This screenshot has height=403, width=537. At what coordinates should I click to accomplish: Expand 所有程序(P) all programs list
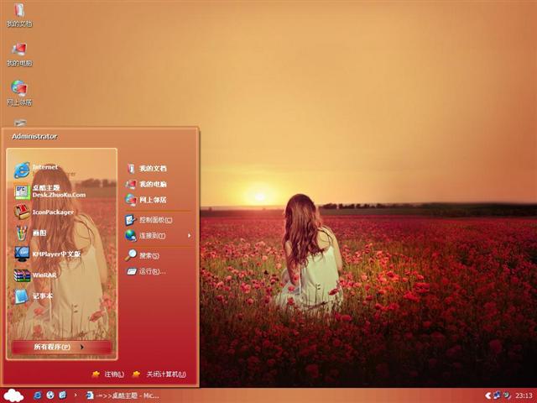(62, 347)
